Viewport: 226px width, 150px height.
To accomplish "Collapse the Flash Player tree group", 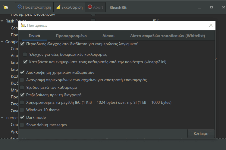I will (x=2, y=21).
